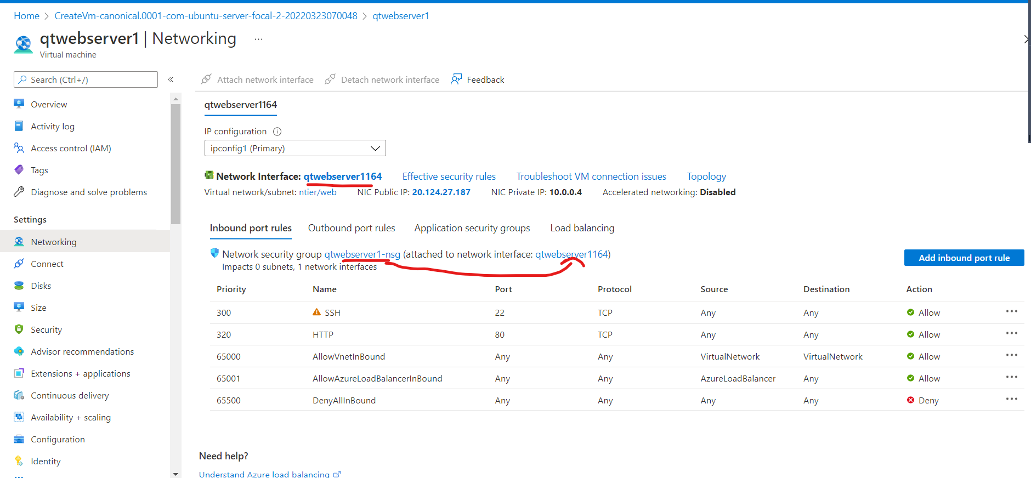Open more options for DenyAllInBound rule
Screen dimensions: 1031x478
click(x=1011, y=399)
